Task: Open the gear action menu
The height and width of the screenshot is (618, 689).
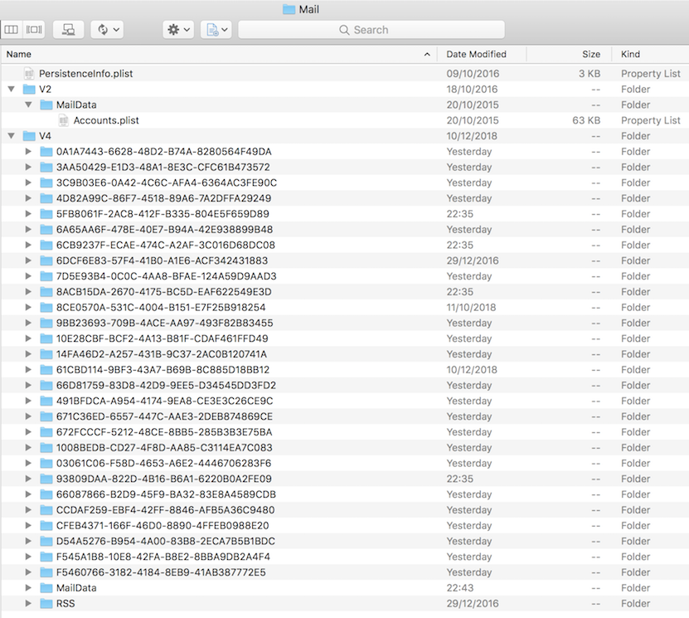Action: [178, 30]
